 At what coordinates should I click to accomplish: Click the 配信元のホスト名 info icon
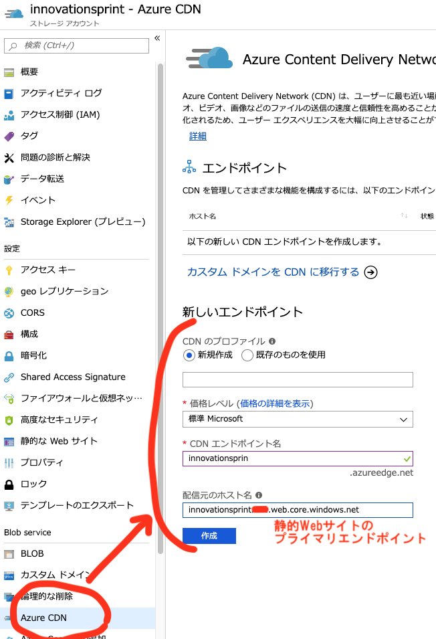(x=259, y=495)
